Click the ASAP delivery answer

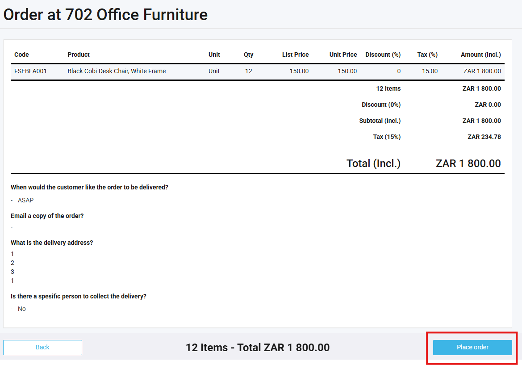(x=25, y=200)
